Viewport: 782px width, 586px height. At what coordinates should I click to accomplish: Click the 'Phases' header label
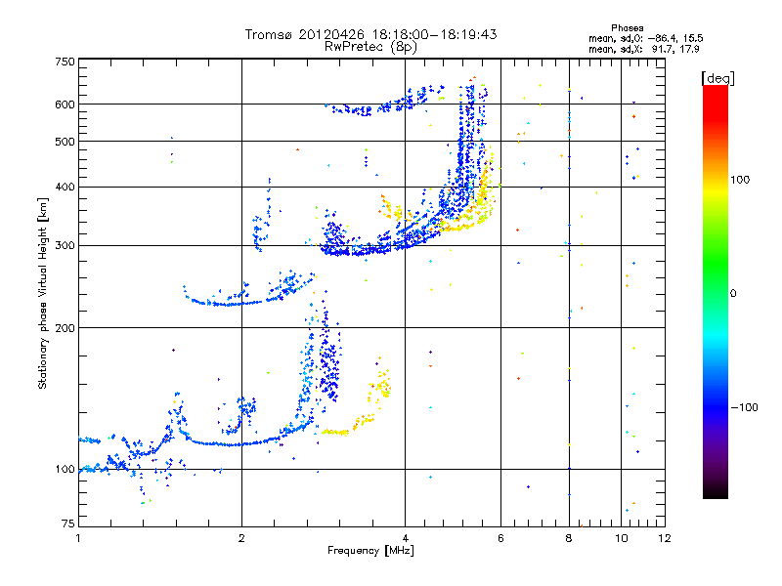tap(628, 28)
